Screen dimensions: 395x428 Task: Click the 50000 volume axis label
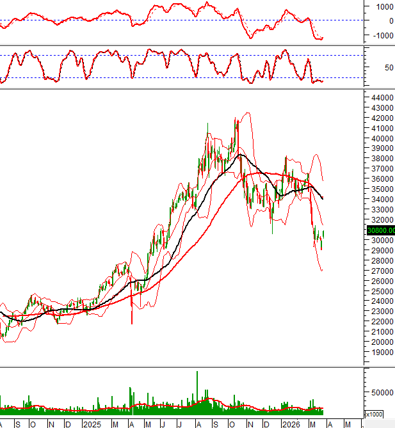pyautogui.click(x=380, y=393)
